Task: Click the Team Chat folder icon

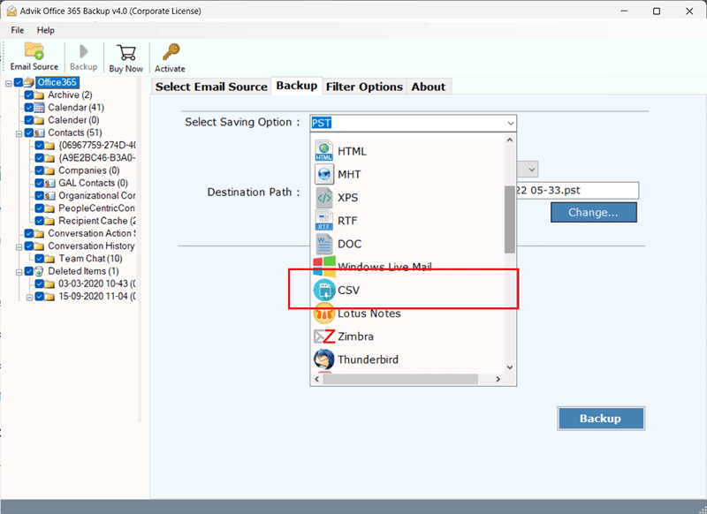Action: pyautogui.click(x=49, y=259)
